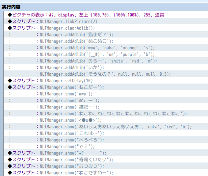Image resolution: width=208 pixels, height=176 pixels.
Task: Click the show('www') continuation line
Action: pos(106,94)
